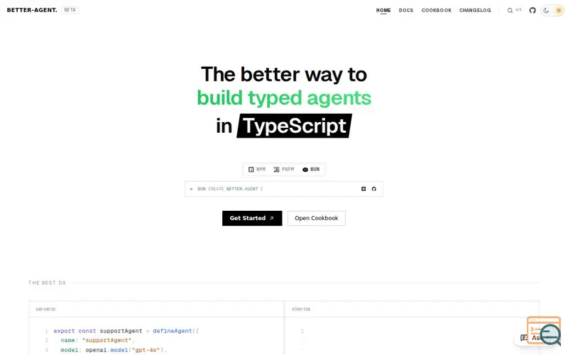
Task: Click the Open Cookbook button
Action: 316,218
